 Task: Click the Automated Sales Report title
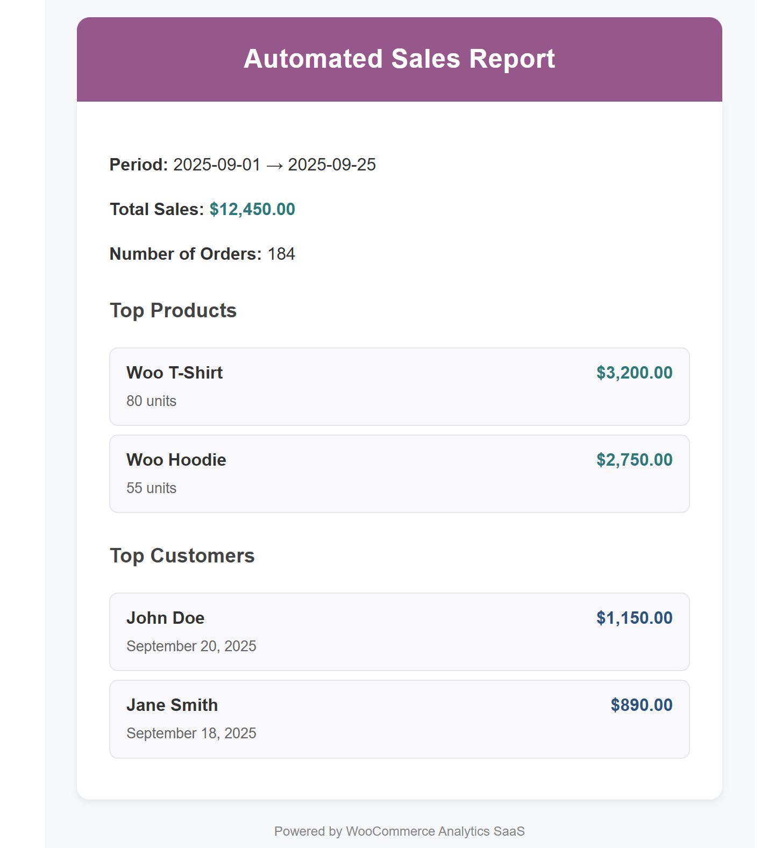click(x=399, y=59)
